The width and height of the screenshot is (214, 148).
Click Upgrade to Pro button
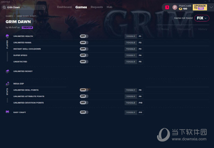[x=200, y=7]
